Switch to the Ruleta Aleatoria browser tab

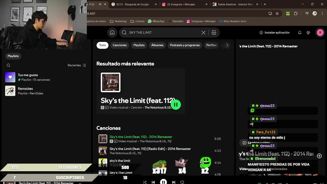[235, 4]
